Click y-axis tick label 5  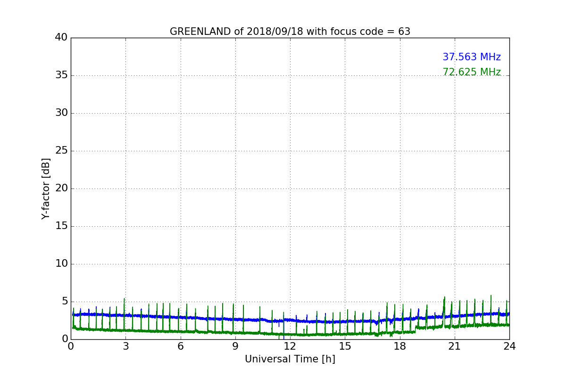tap(65, 302)
